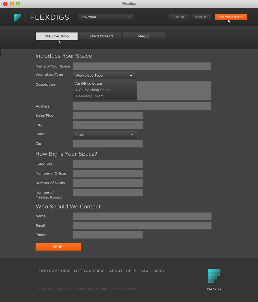This screenshot has width=258, height=302.
Task: Click the Who Should We Contact heading
Action: tap(68, 206)
